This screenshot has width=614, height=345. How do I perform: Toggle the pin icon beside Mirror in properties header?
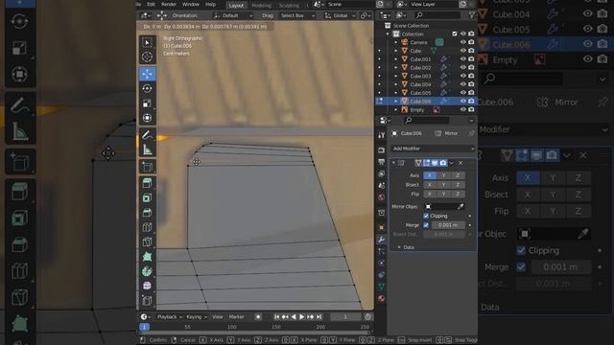pos(471,133)
